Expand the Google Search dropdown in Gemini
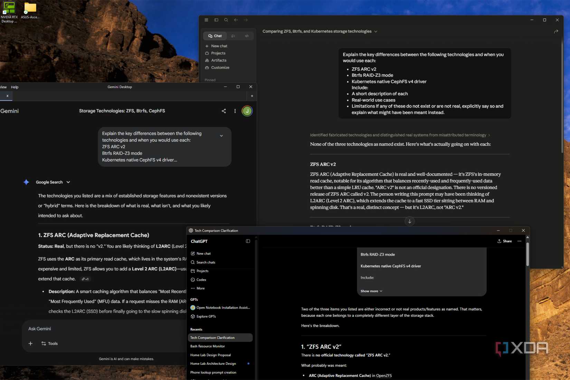 [x=68, y=182]
